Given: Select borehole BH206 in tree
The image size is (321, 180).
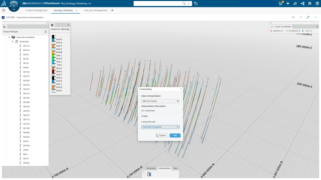Looking at the screenshot, I should (x=26, y=146).
